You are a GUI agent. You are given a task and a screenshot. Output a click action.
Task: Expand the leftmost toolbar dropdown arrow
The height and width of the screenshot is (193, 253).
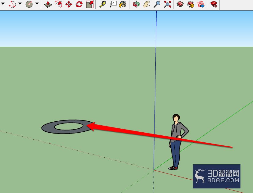point(3,3)
